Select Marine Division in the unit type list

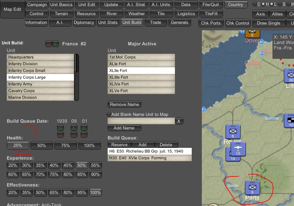[40, 97]
